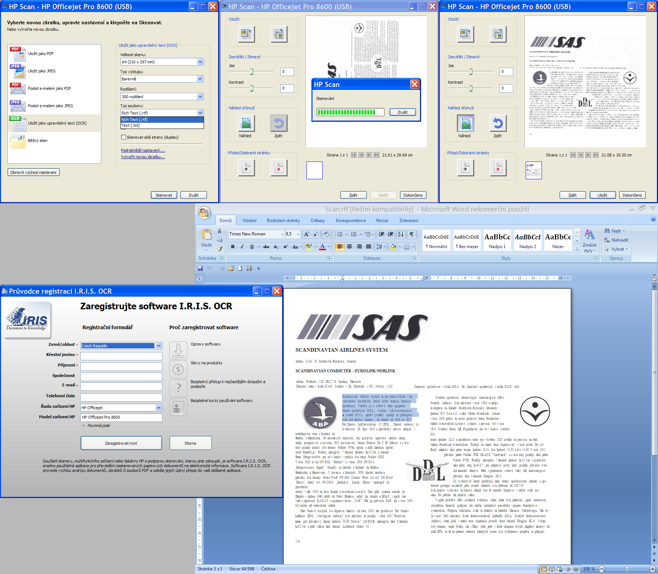Apply Nadpis 1 style in Word
Viewport: 658px width, 574px height.
(497, 240)
